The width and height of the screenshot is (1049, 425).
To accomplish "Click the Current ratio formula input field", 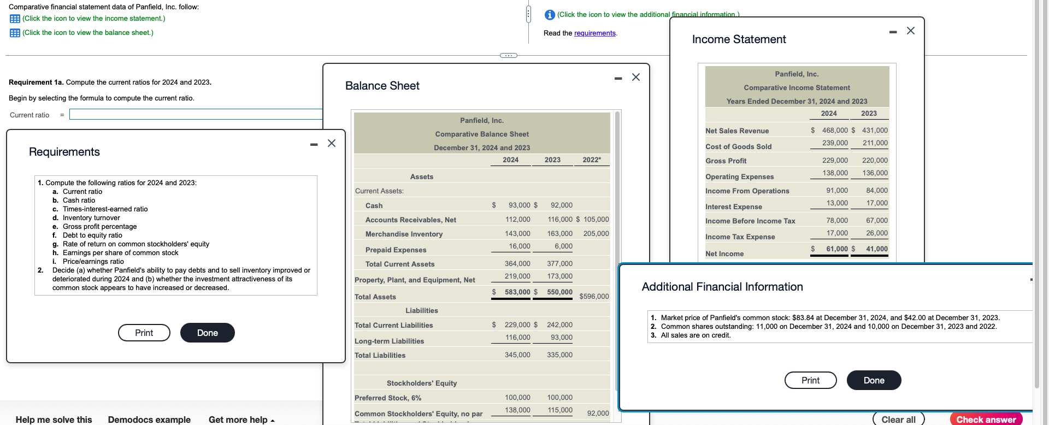I will coord(196,114).
